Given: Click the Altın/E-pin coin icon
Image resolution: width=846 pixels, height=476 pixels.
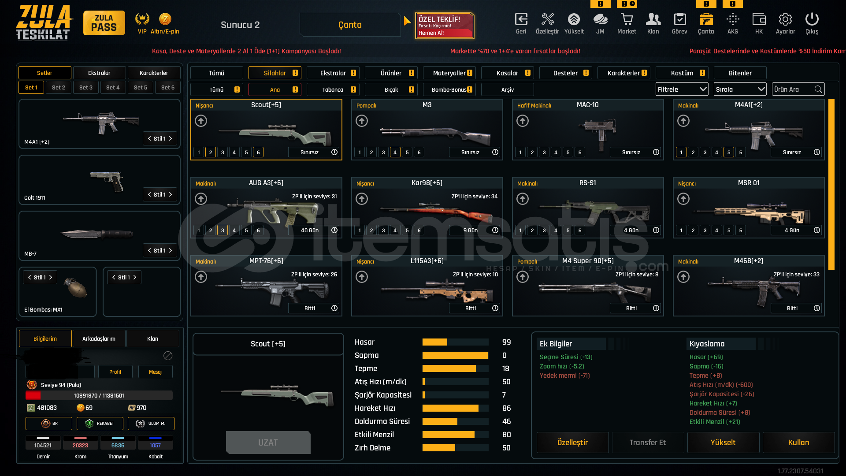Looking at the screenshot, I should tap(165, 19).
